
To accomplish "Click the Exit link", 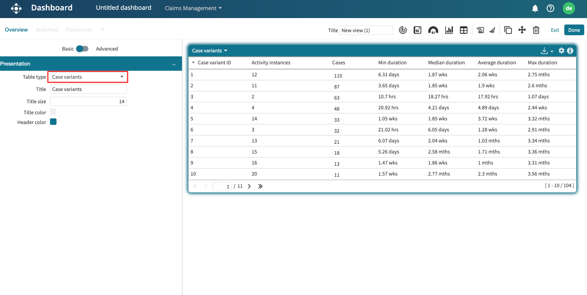I will [555, 30].
